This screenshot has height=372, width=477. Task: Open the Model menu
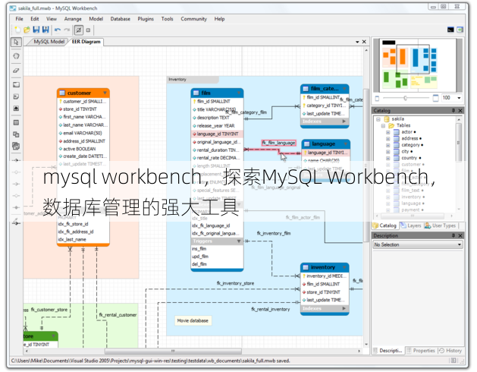click(96, 19)
